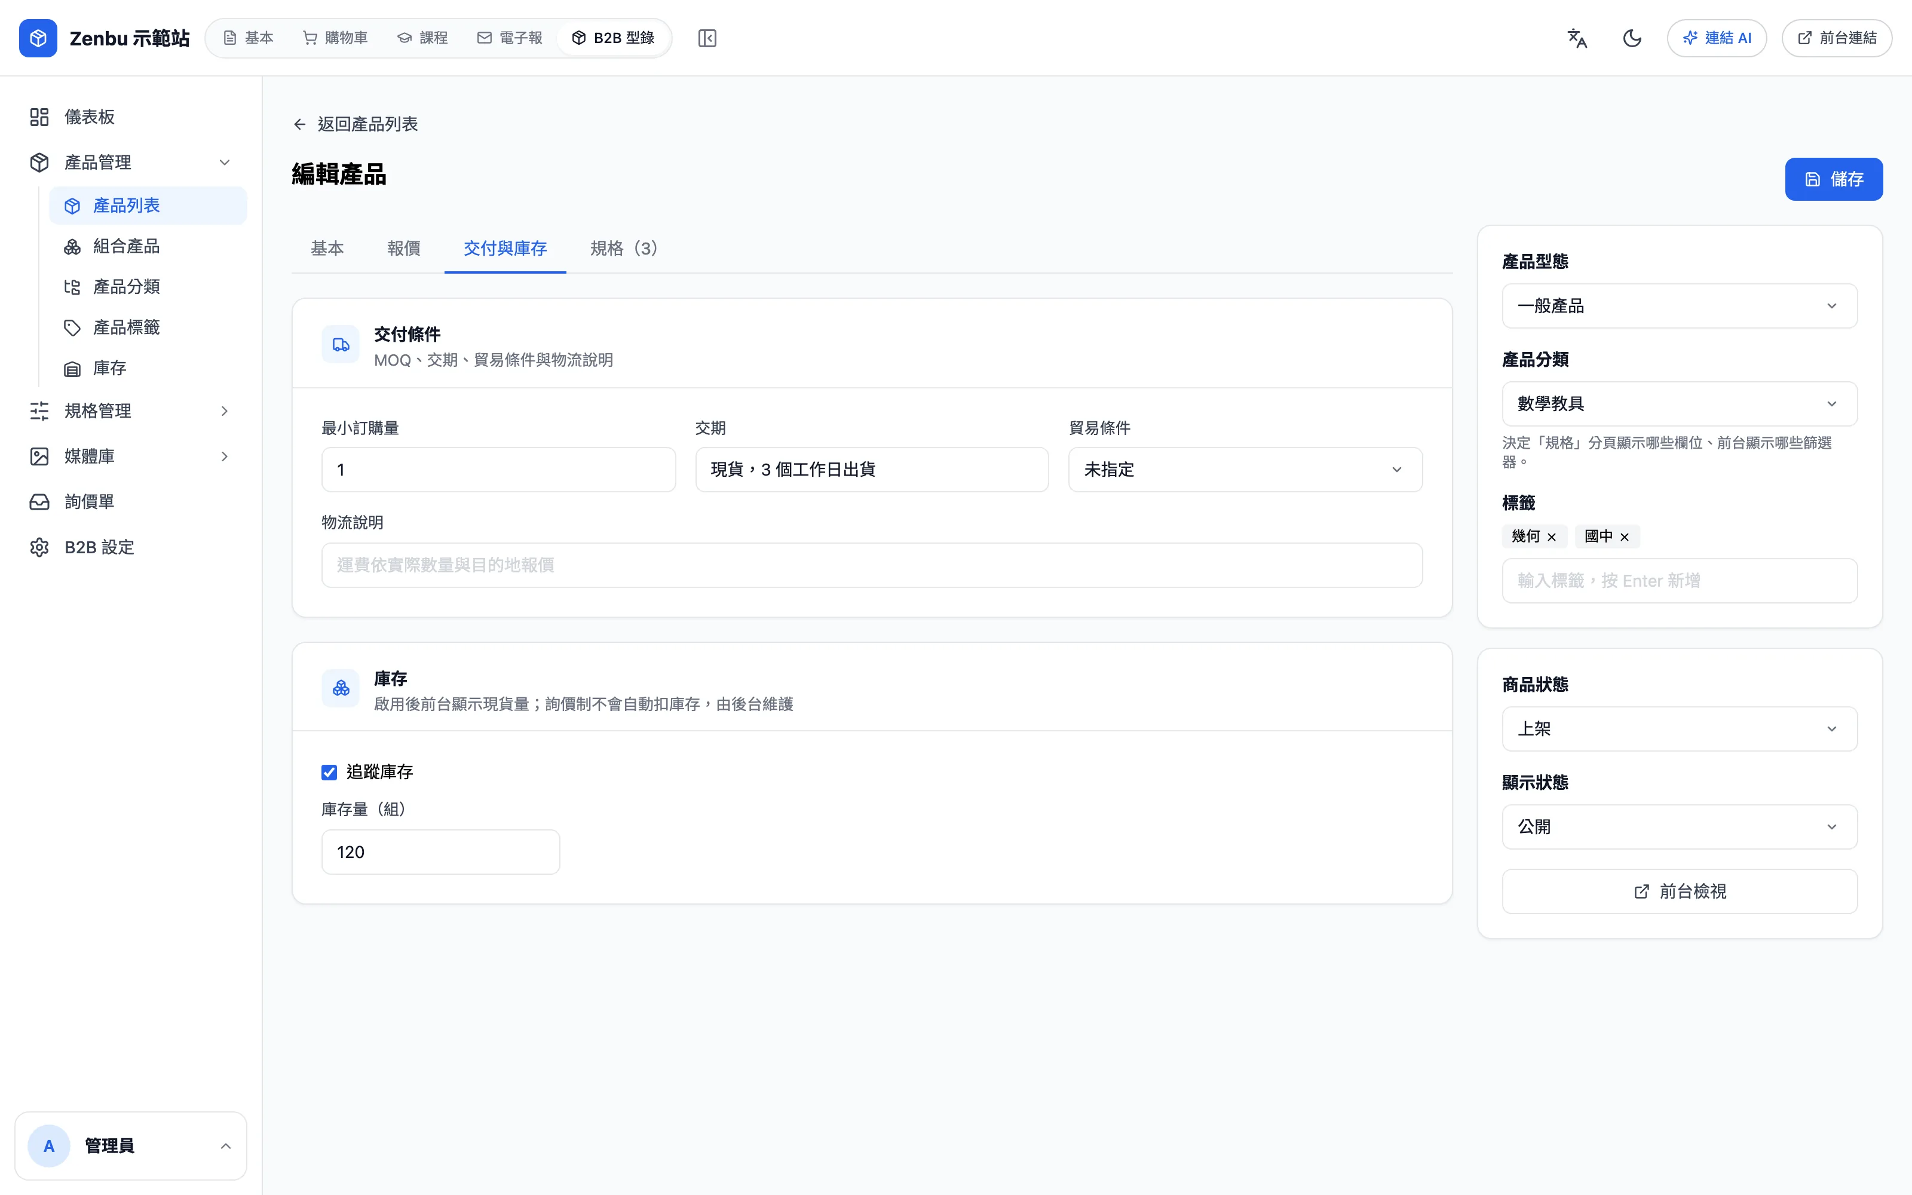Viewport: 1912px width, 1195px height.
Task: Expand the 媒體庫 sidebar section
Action: (131, 456)
